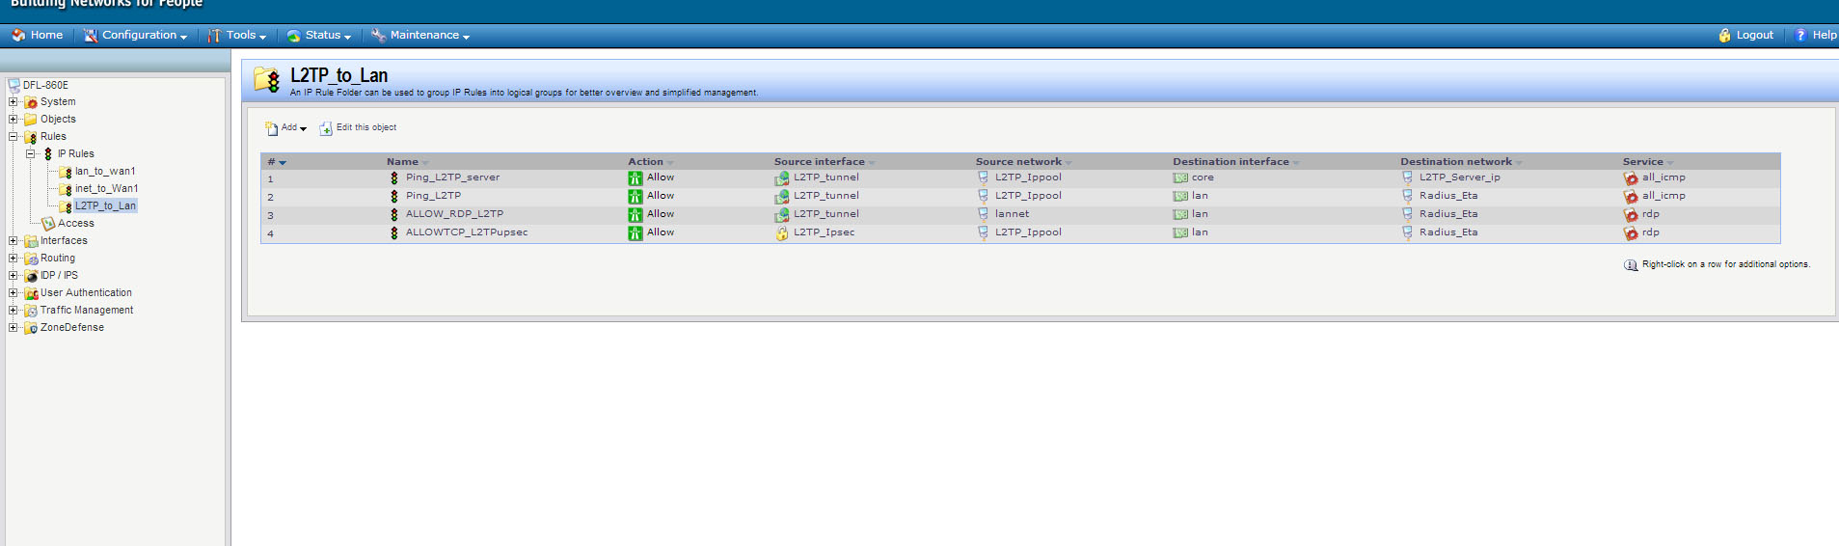Click the ZoneDefense folder icon
This screenshot has height=546, width=1839.
click(31, 327)
